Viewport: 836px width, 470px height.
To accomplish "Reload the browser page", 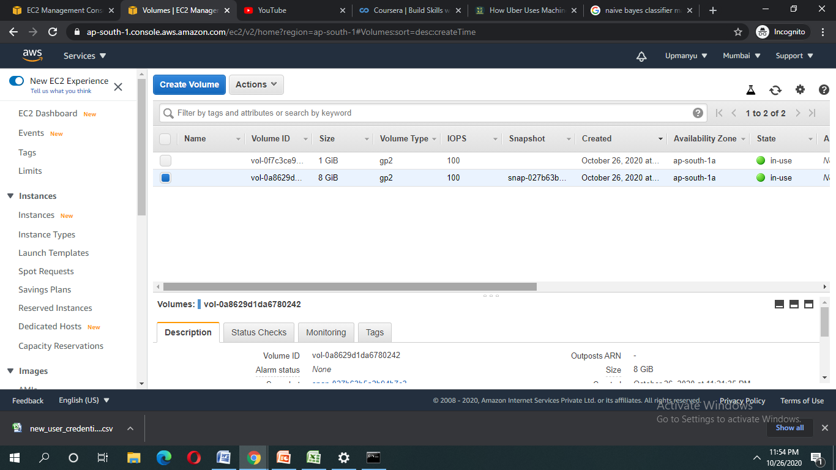I will (x=53, y=32).
